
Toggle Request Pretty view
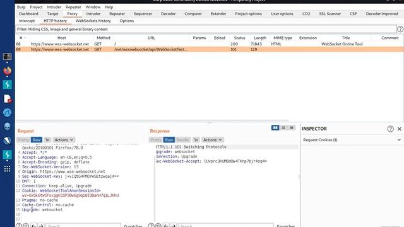[23, 140]
